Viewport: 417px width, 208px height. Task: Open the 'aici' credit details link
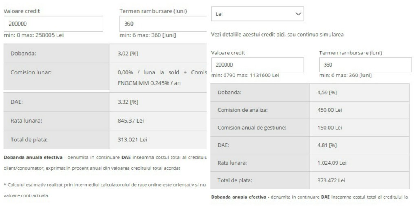pos(280,35)
